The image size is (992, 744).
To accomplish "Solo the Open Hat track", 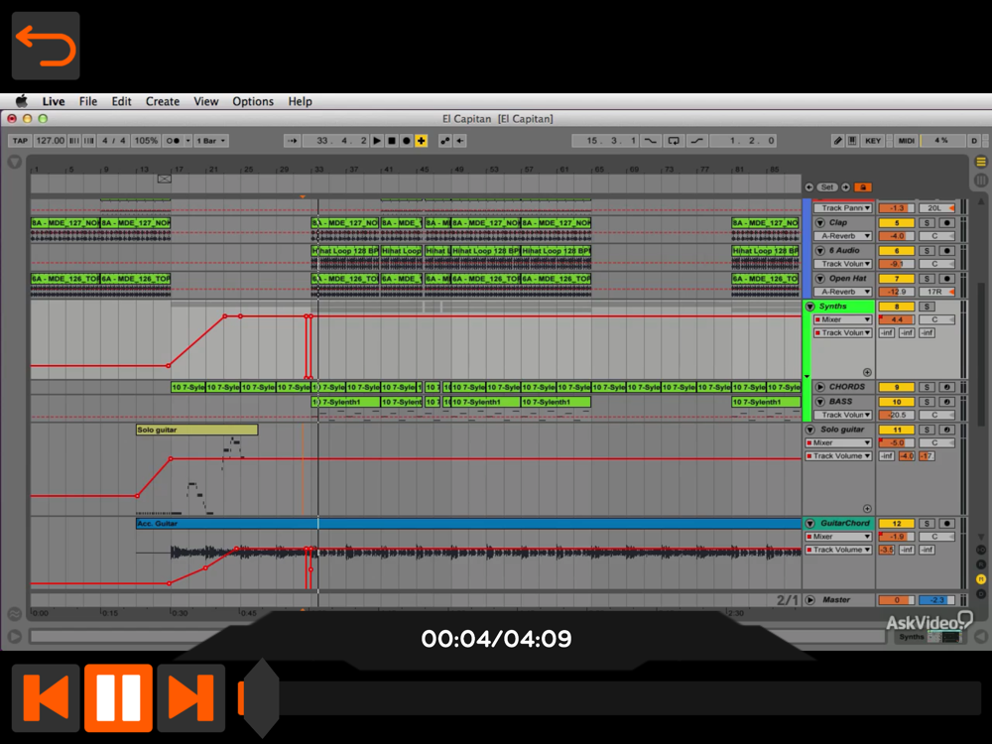I will [927, 279].
